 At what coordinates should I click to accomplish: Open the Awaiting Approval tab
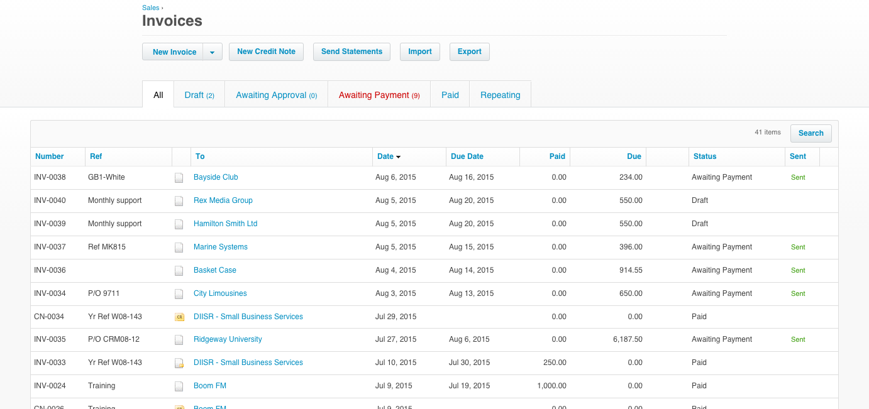(276, 95)
